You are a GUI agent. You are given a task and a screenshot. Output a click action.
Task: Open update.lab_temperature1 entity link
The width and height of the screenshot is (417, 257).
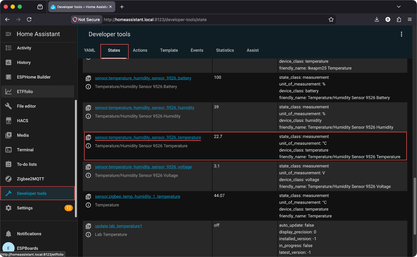(119, 226)
